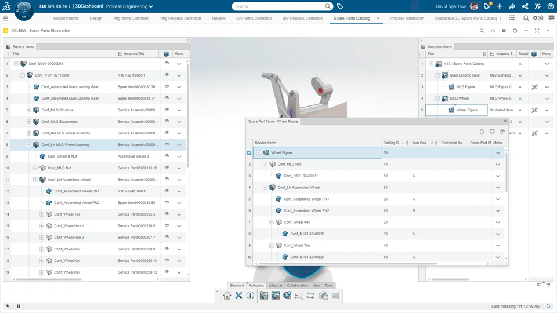Toggle visibility of Conf_MLG Structure

167,110
